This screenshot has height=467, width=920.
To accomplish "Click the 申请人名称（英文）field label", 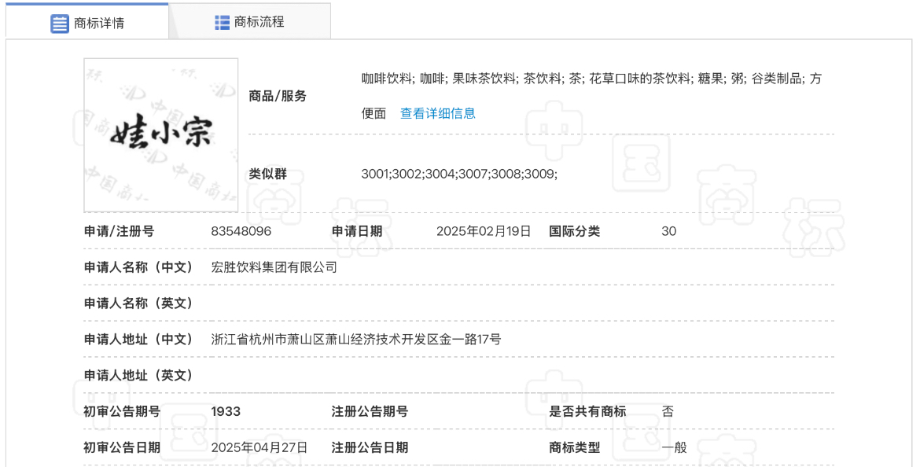I will point(138,303).
